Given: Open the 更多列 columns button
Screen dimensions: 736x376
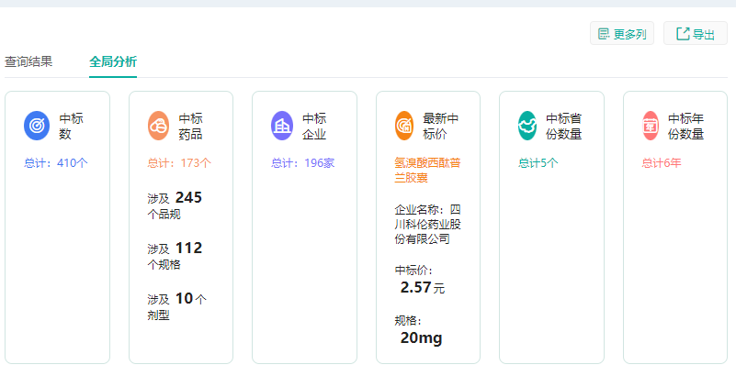Looking at the screenshot, I should (x=622, y=35).
